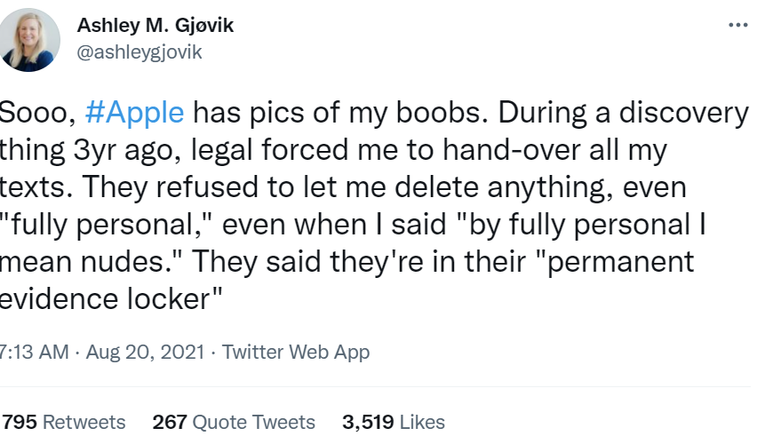The height and width of the screenshot is (444, 757).
Task: Open the tweet's more options ellipsis menu
Action: coord(737,26)
